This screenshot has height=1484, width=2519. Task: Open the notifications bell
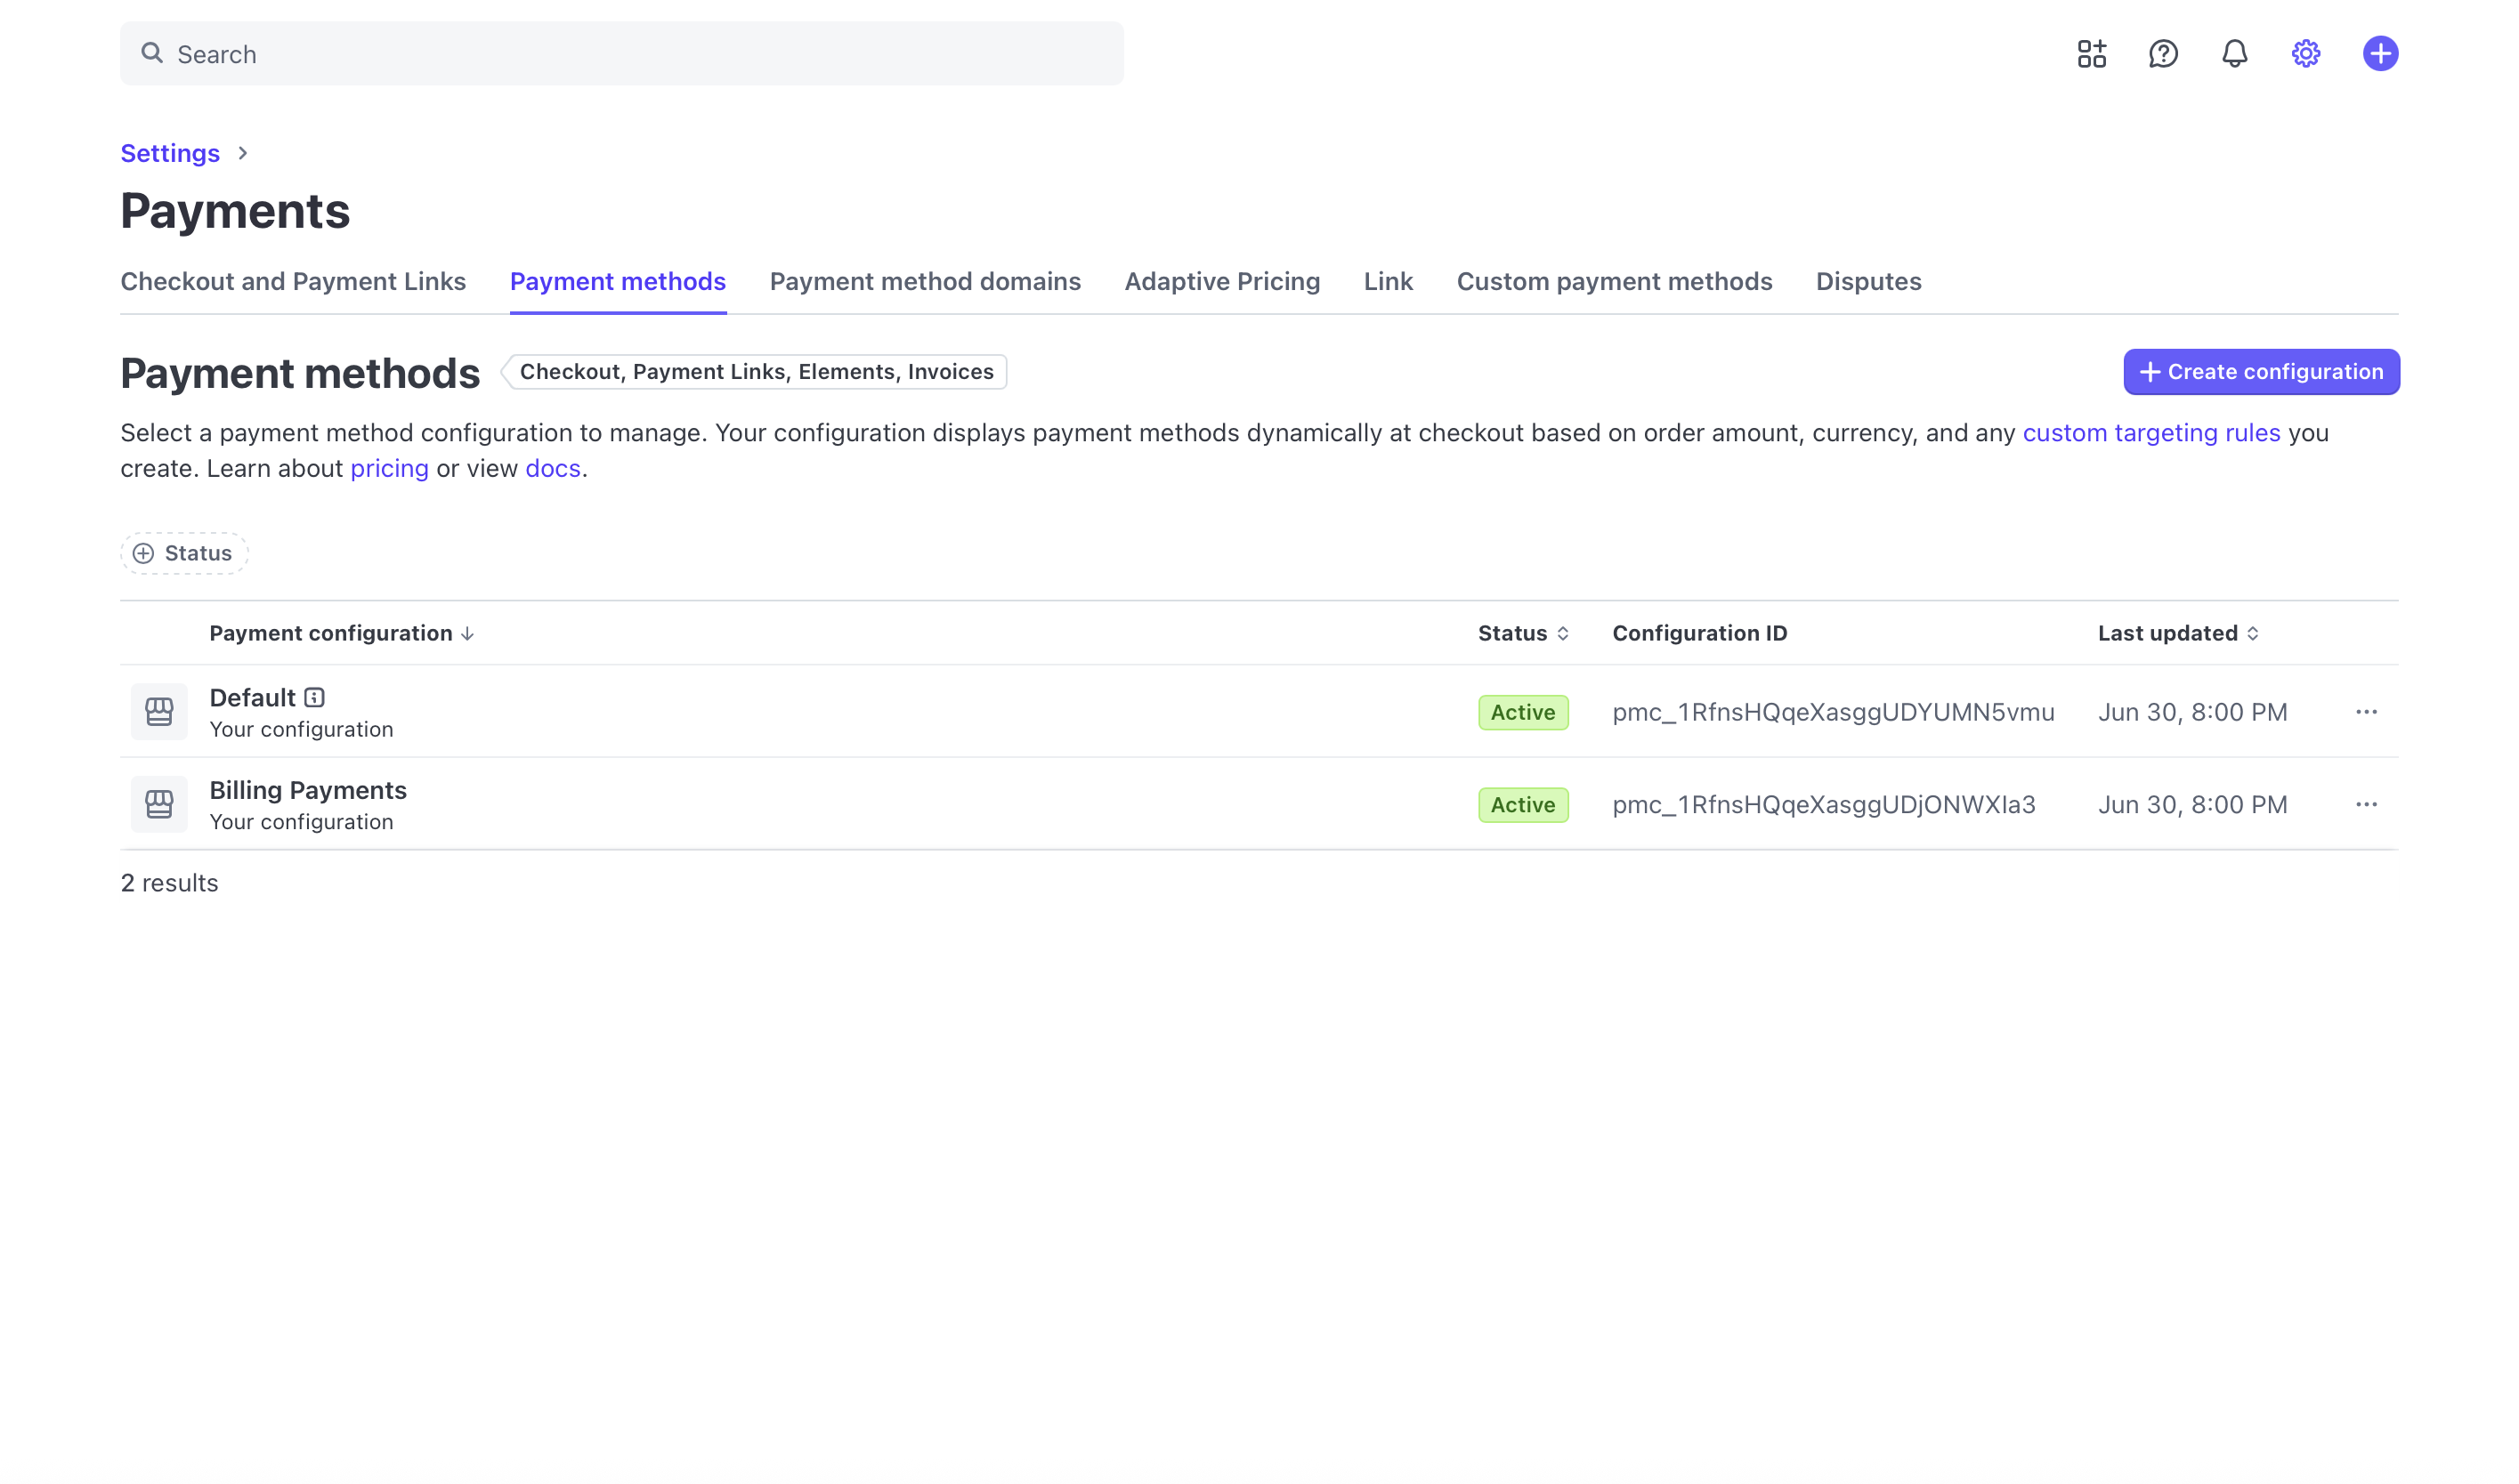[2234, 54]
